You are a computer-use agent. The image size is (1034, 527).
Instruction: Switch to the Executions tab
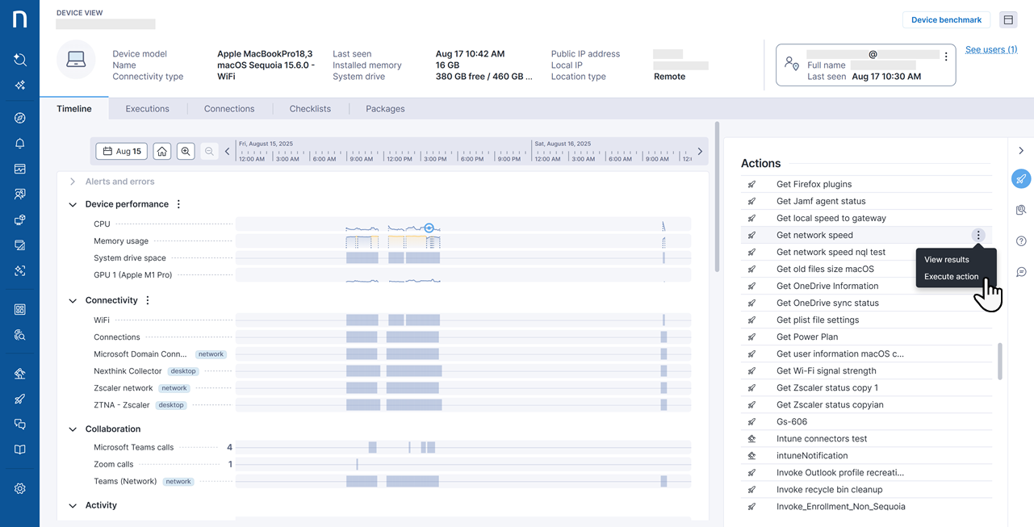pos(147,109)
